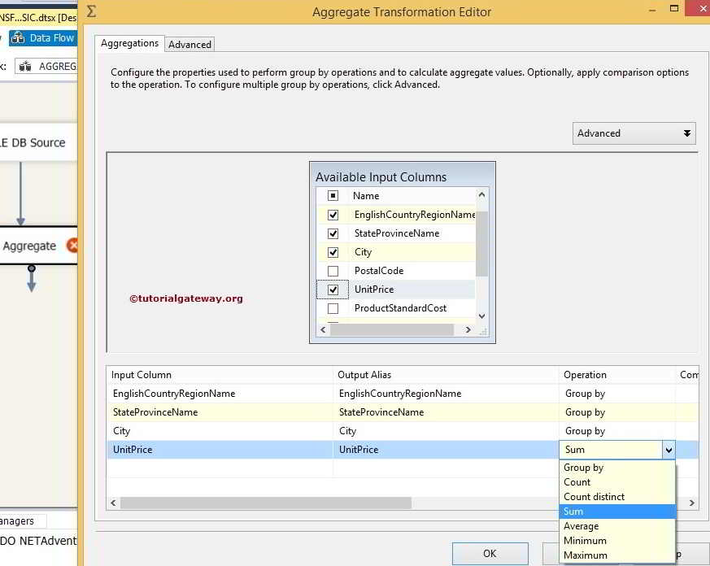Screen dimensions: 710x566
Task: Switch to the Advanced tab
Action: pos(189,44)
